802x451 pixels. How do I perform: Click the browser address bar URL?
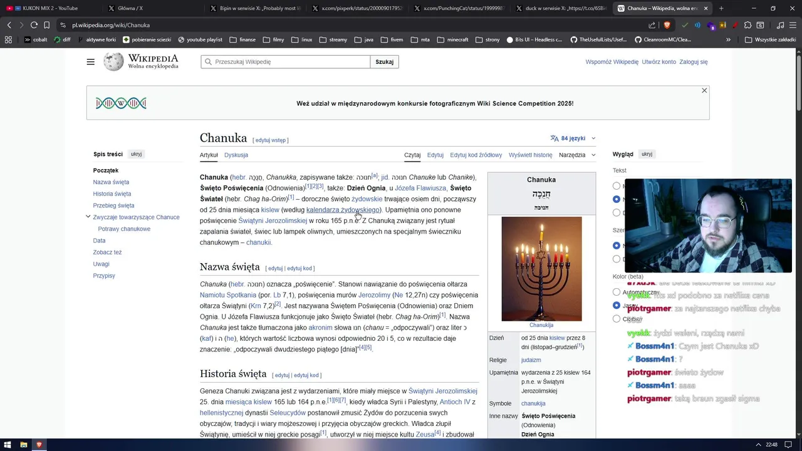coord(111,25)
